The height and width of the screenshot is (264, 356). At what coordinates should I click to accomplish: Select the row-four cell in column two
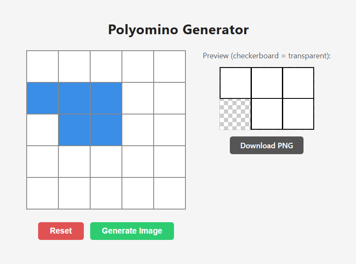tap(74, 162)
